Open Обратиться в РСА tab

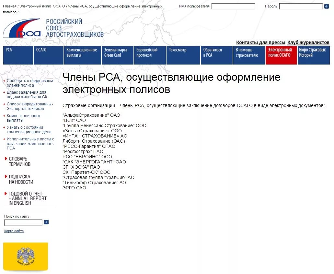217,55
